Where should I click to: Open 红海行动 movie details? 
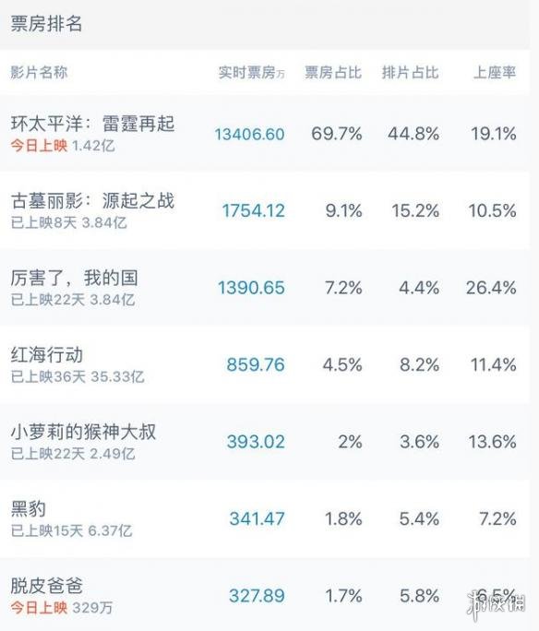(x=265, y=364)
